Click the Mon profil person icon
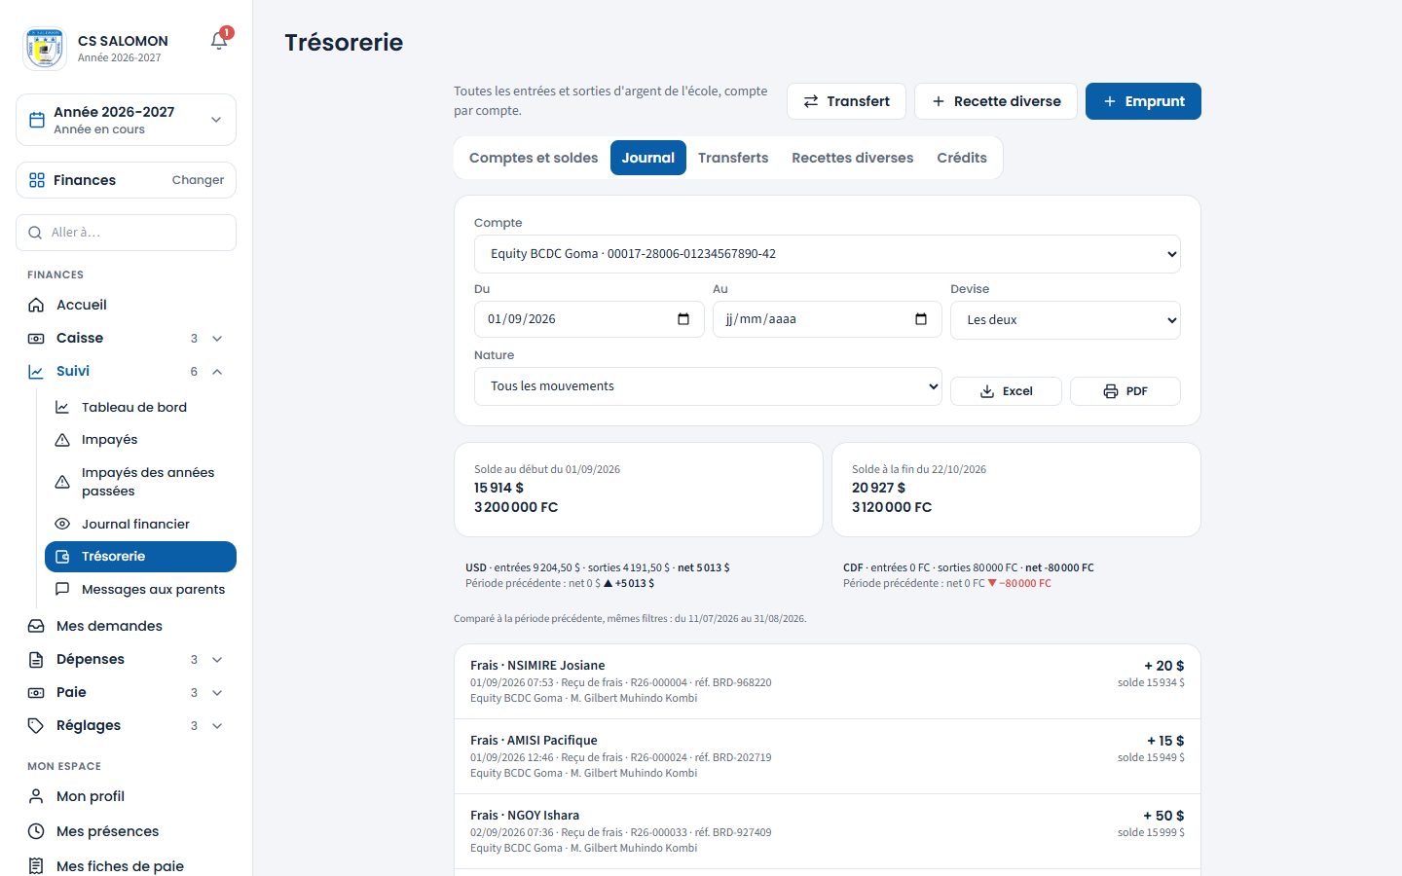 (x=36, y=796)
